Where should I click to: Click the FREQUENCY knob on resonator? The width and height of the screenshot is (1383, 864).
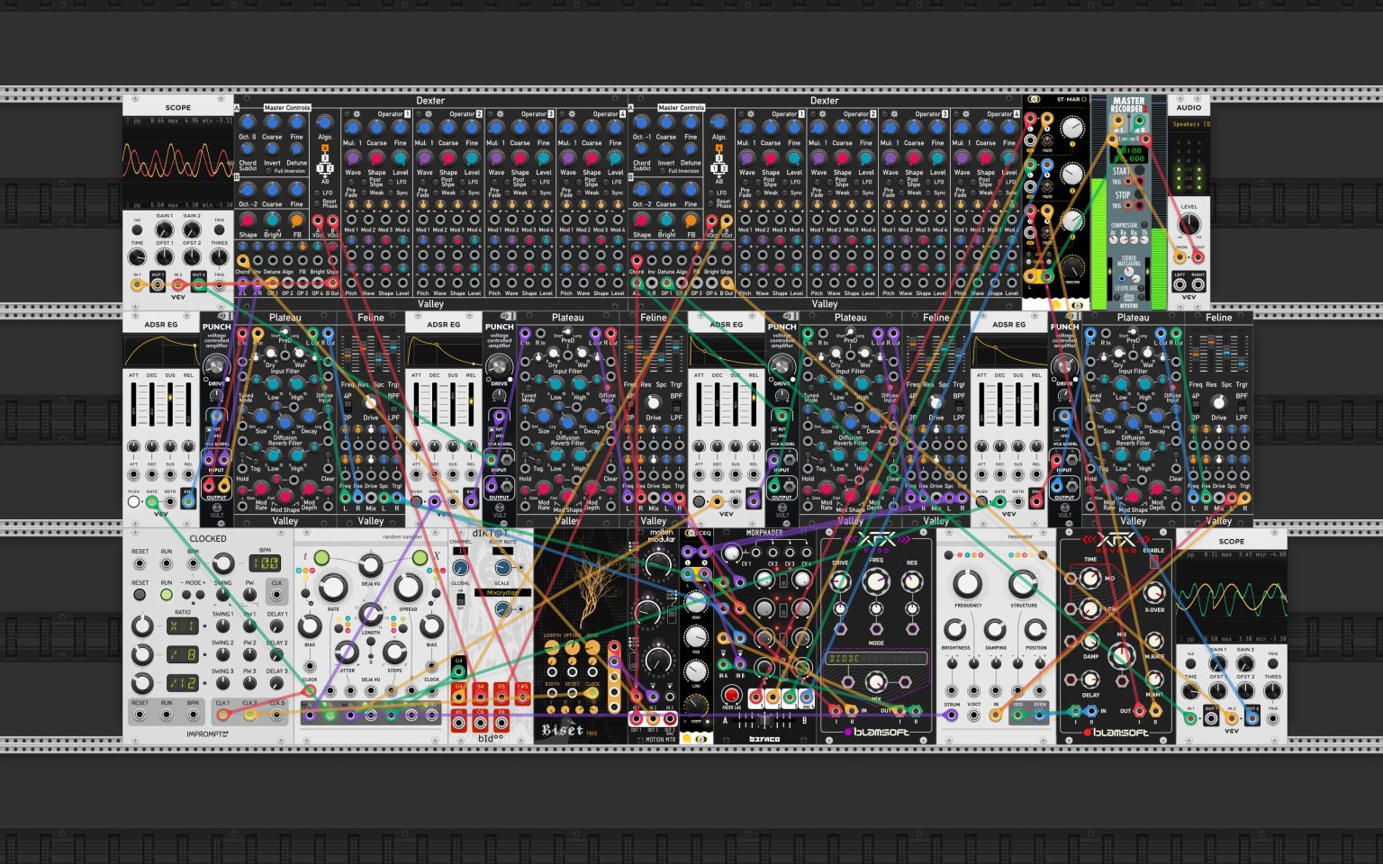pyautogui.click(x=968, y=582)
